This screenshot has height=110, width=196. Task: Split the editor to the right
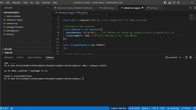point(195,8)
